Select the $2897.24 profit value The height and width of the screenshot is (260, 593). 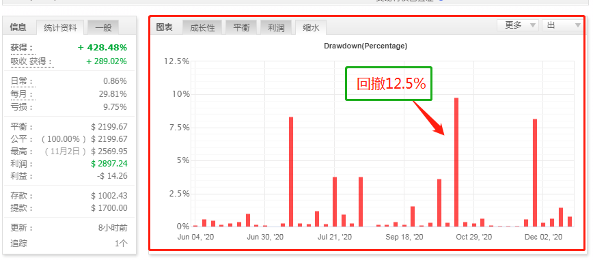[x=109, y=164]
